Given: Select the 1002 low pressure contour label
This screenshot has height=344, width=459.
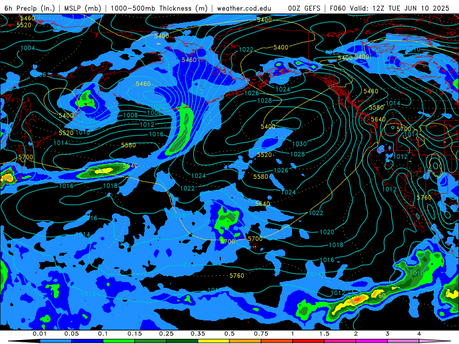Looking at the screenshot, I should (x=158, y=106).
